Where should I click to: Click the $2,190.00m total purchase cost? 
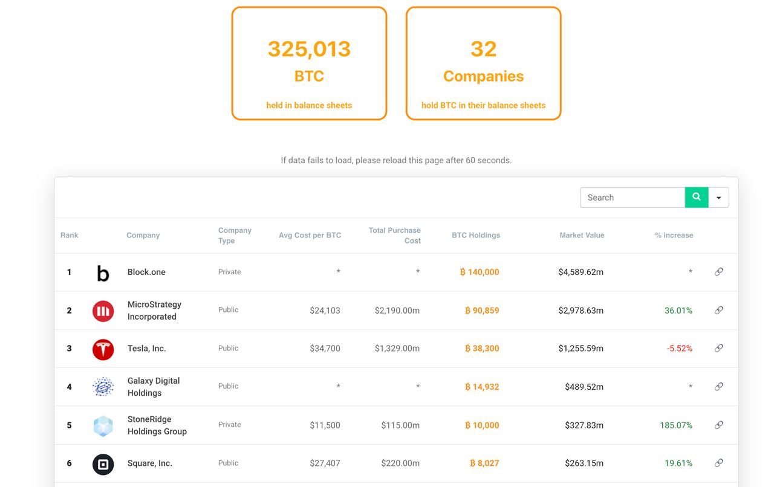397,311
